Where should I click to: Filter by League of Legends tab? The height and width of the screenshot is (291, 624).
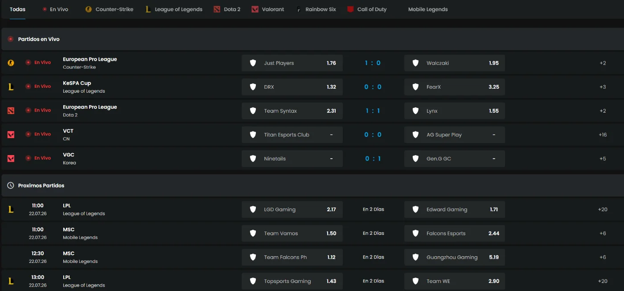[174, 9]
